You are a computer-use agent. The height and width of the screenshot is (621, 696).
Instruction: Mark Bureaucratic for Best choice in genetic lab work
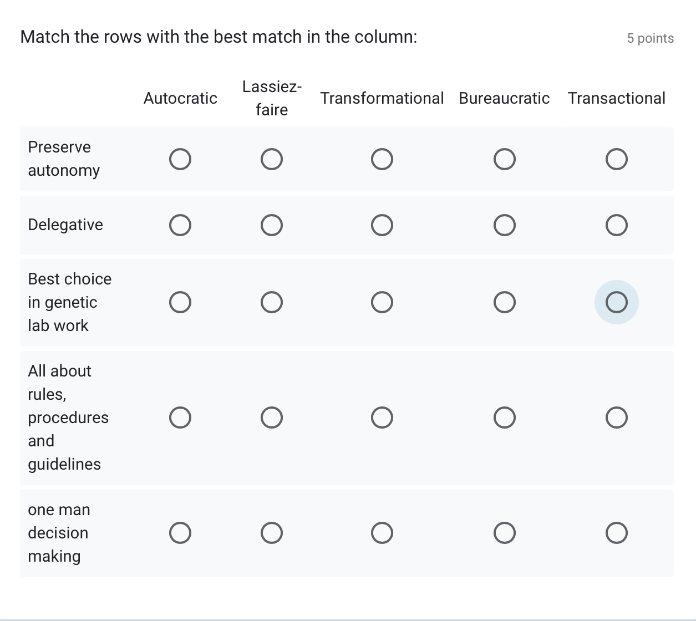pyautogui.click(x=504, y=302)
